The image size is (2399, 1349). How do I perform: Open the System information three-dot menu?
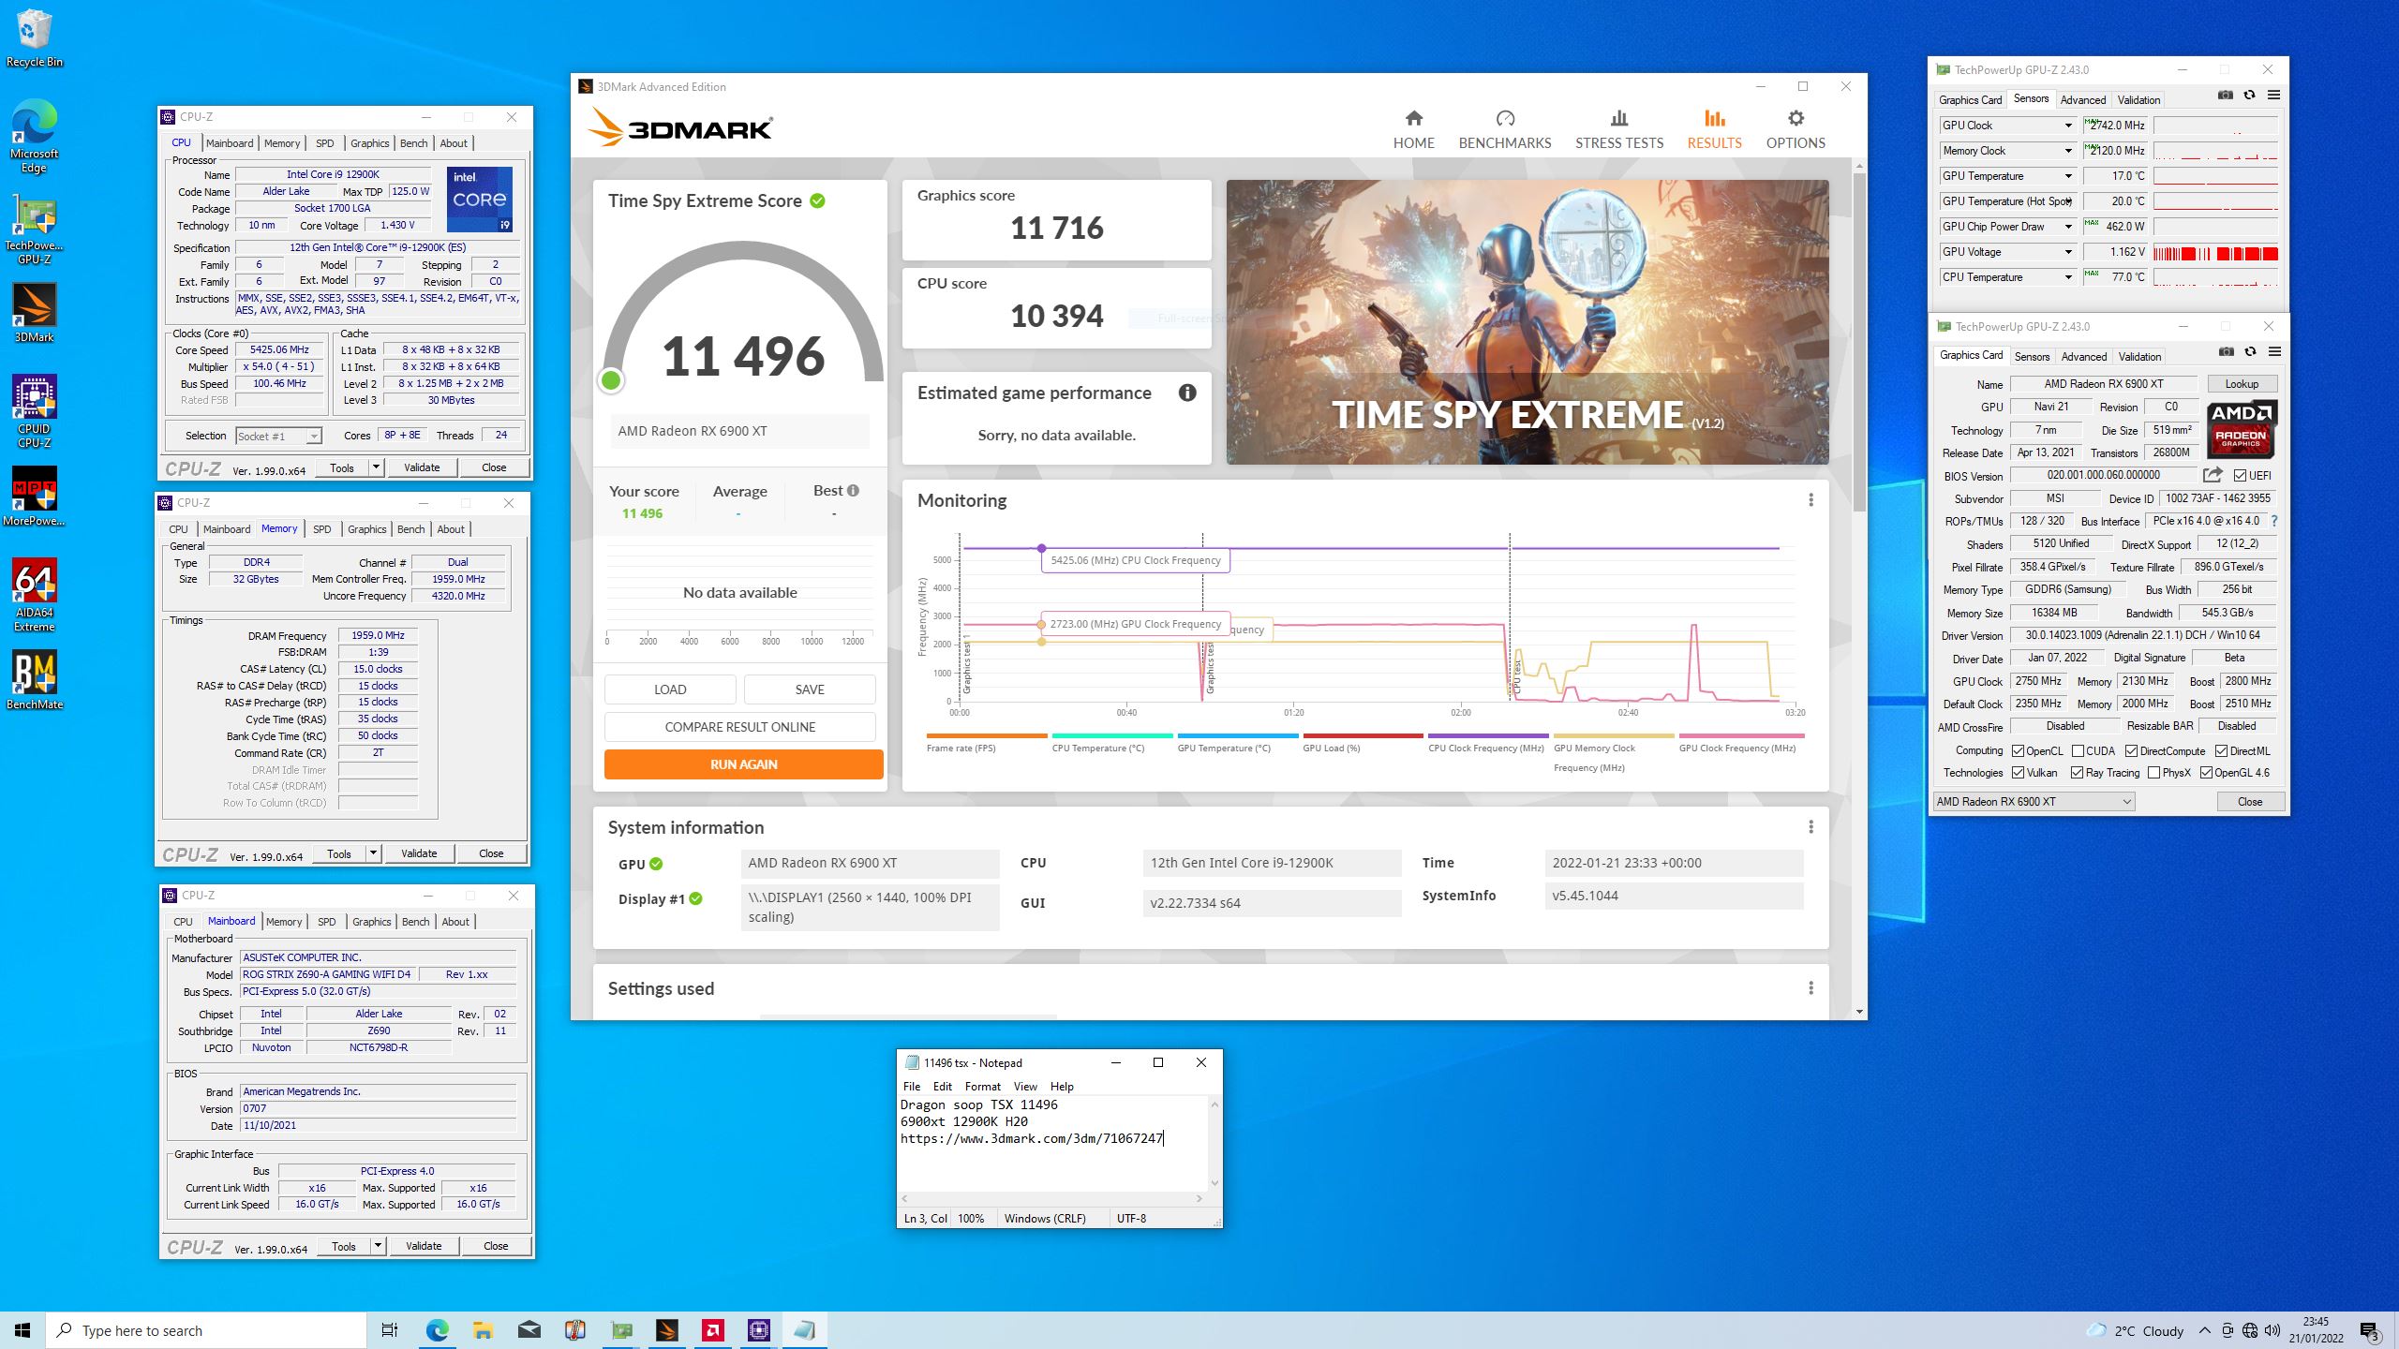[x=1810, y=827]
